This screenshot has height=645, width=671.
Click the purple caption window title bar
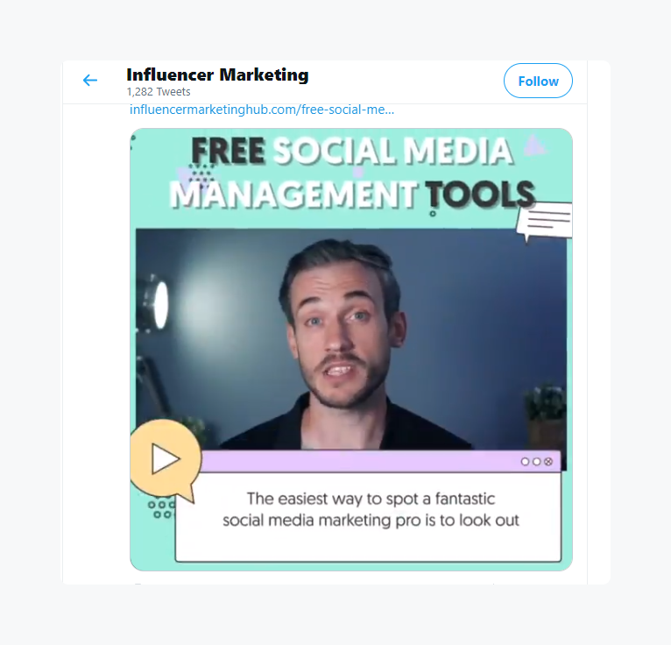coord(380,461)
